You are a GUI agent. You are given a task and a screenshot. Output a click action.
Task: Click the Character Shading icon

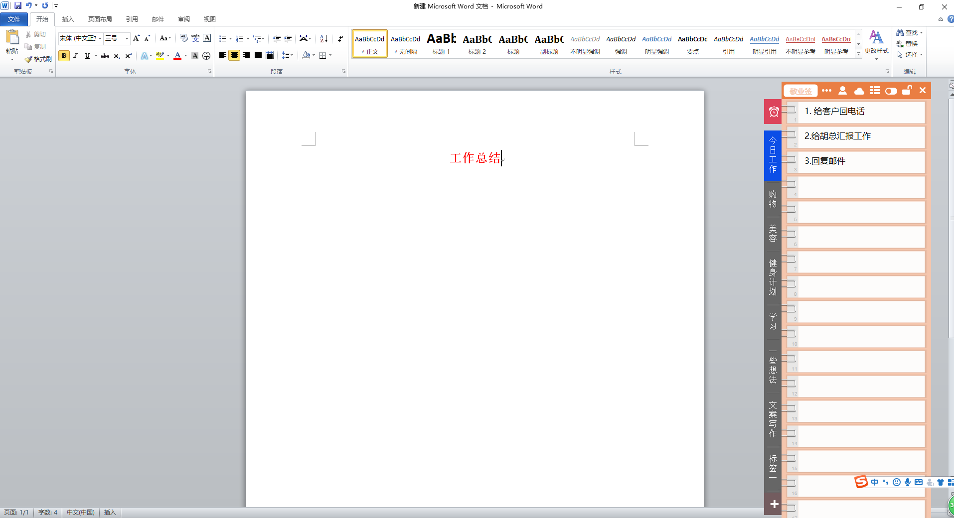(x=195, y=56)
